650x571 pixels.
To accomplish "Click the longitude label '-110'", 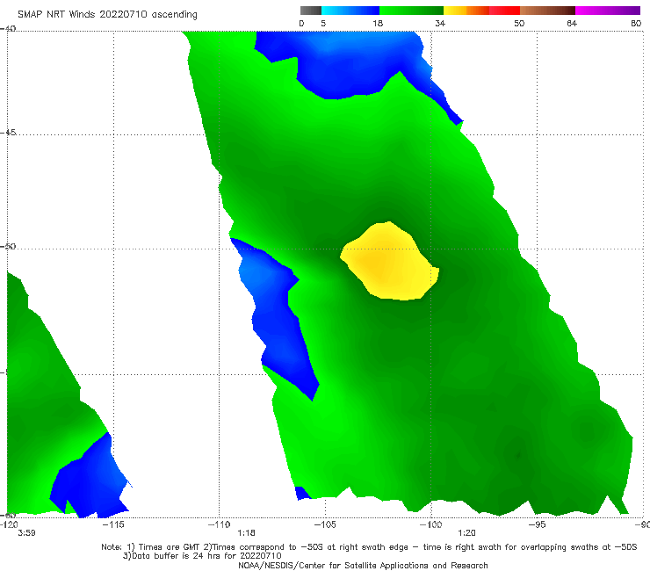I will tap(219, 524).
